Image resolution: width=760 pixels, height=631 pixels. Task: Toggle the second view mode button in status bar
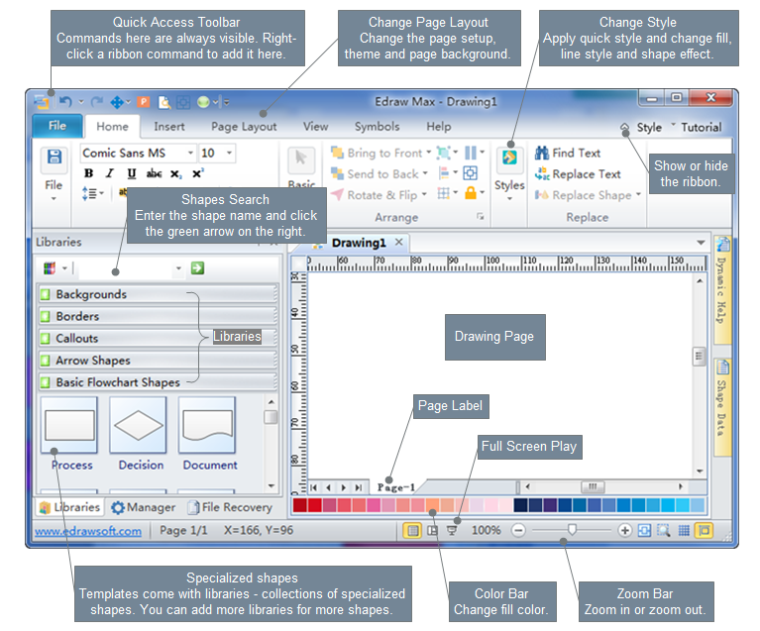click(432, 531)
